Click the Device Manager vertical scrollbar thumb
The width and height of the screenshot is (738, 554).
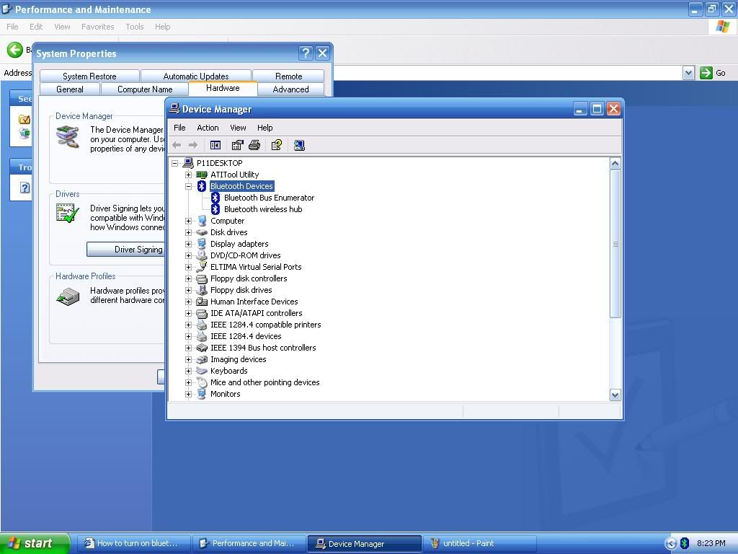(615, 244)
